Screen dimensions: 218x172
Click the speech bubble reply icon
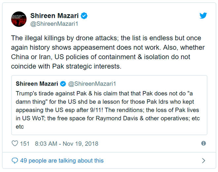tap(15, 160)
